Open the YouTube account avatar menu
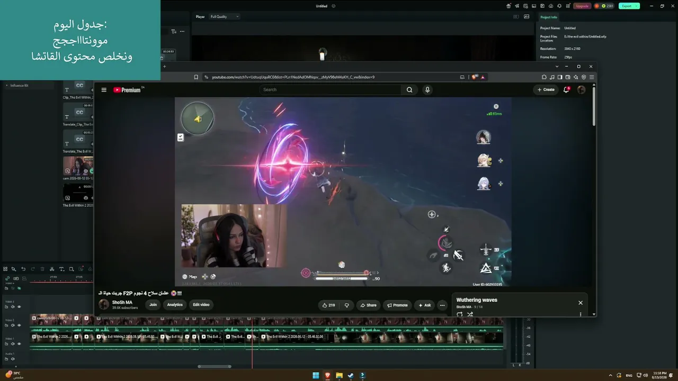The height and width of the screenshot is (381, 678). coord(581,89)
